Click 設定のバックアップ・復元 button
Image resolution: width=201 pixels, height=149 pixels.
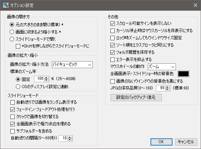(x=136, y=97)
